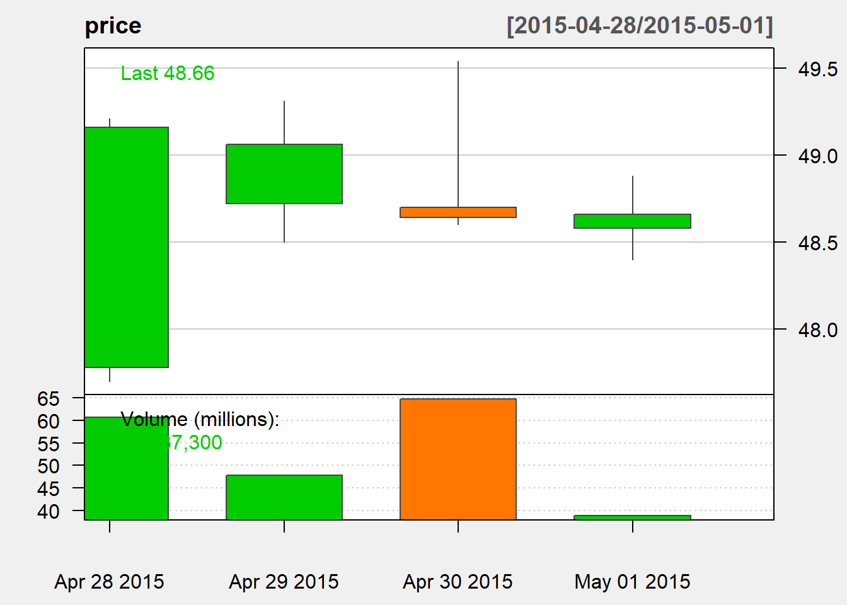Image resolution: width=847 pixels, height=605 pixels.
Task: Select the date range label in the header
Action: point(640,26)
